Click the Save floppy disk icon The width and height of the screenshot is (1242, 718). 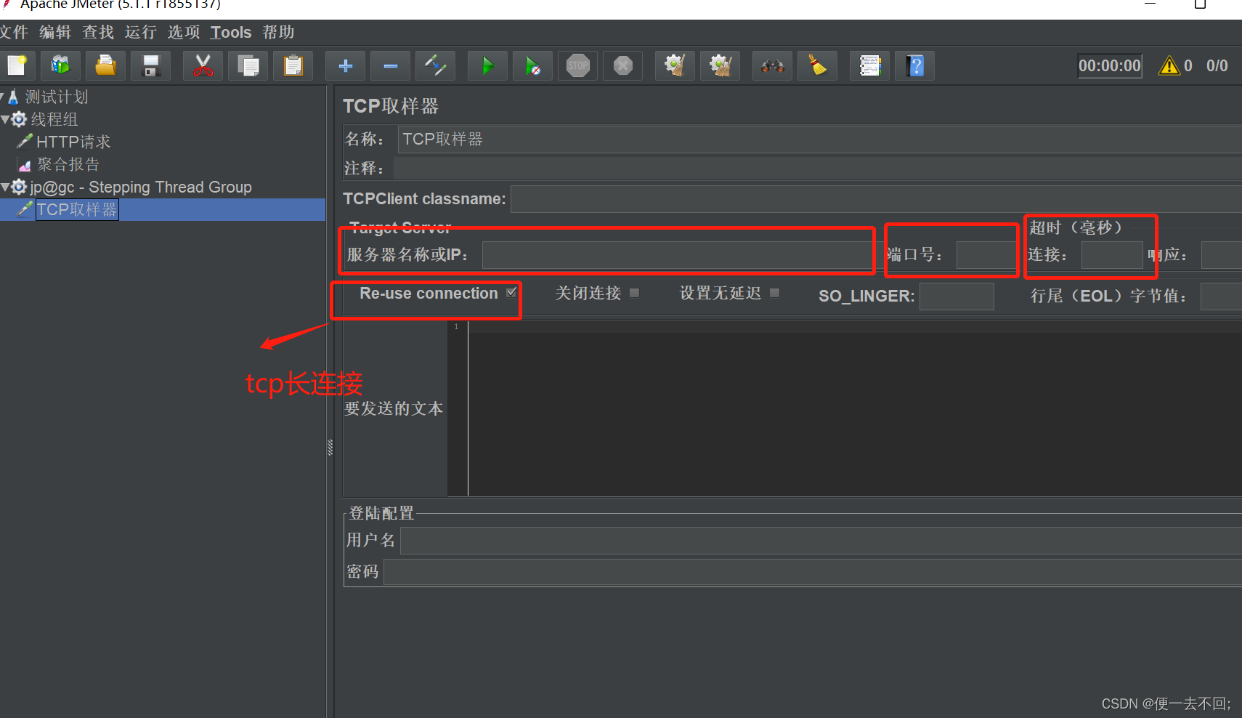click(151, 66)
